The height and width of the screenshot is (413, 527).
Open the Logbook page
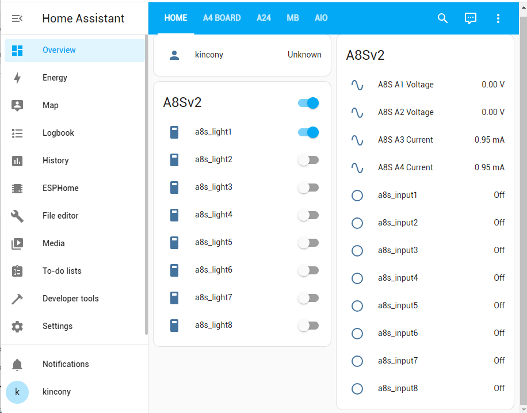click(58, 133)
